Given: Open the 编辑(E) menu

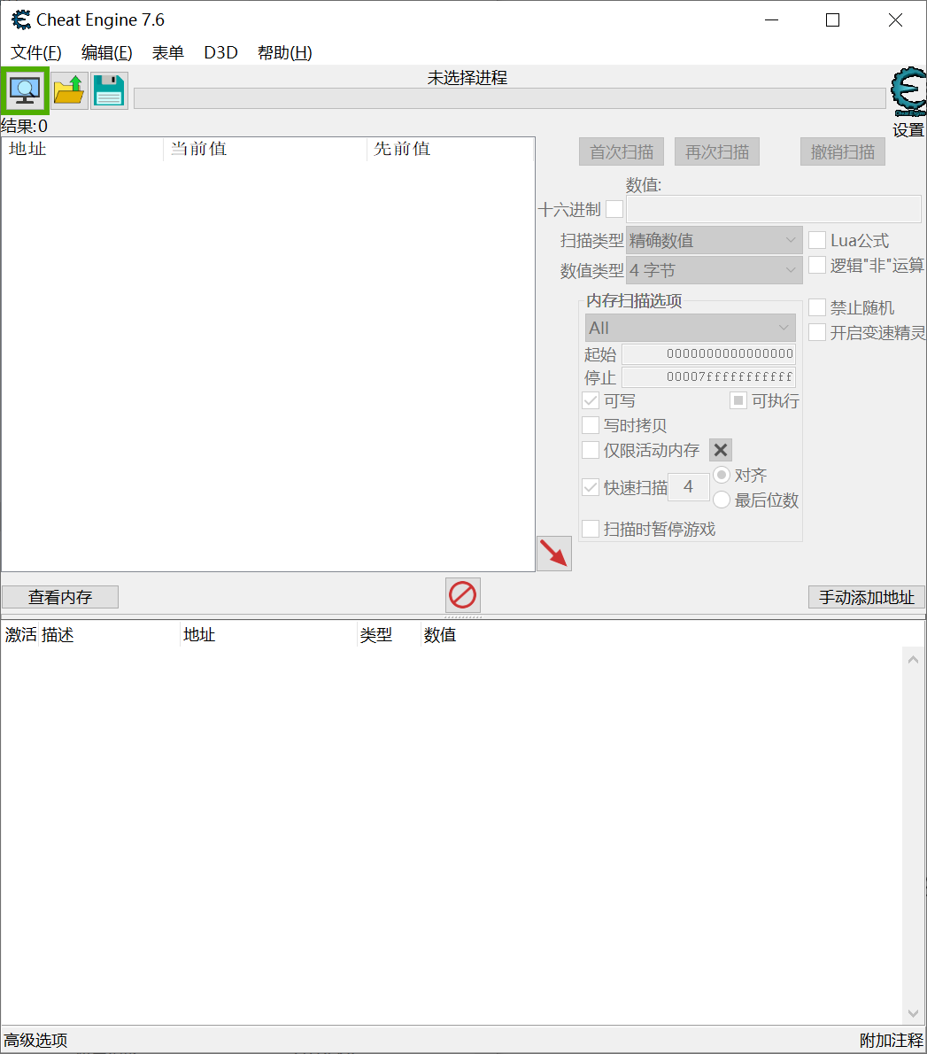Looking at the screenshot, I should tap(107, 52).
